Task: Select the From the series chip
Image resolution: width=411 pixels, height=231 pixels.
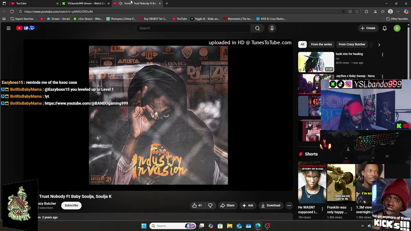Action: (x=321, y=44)
